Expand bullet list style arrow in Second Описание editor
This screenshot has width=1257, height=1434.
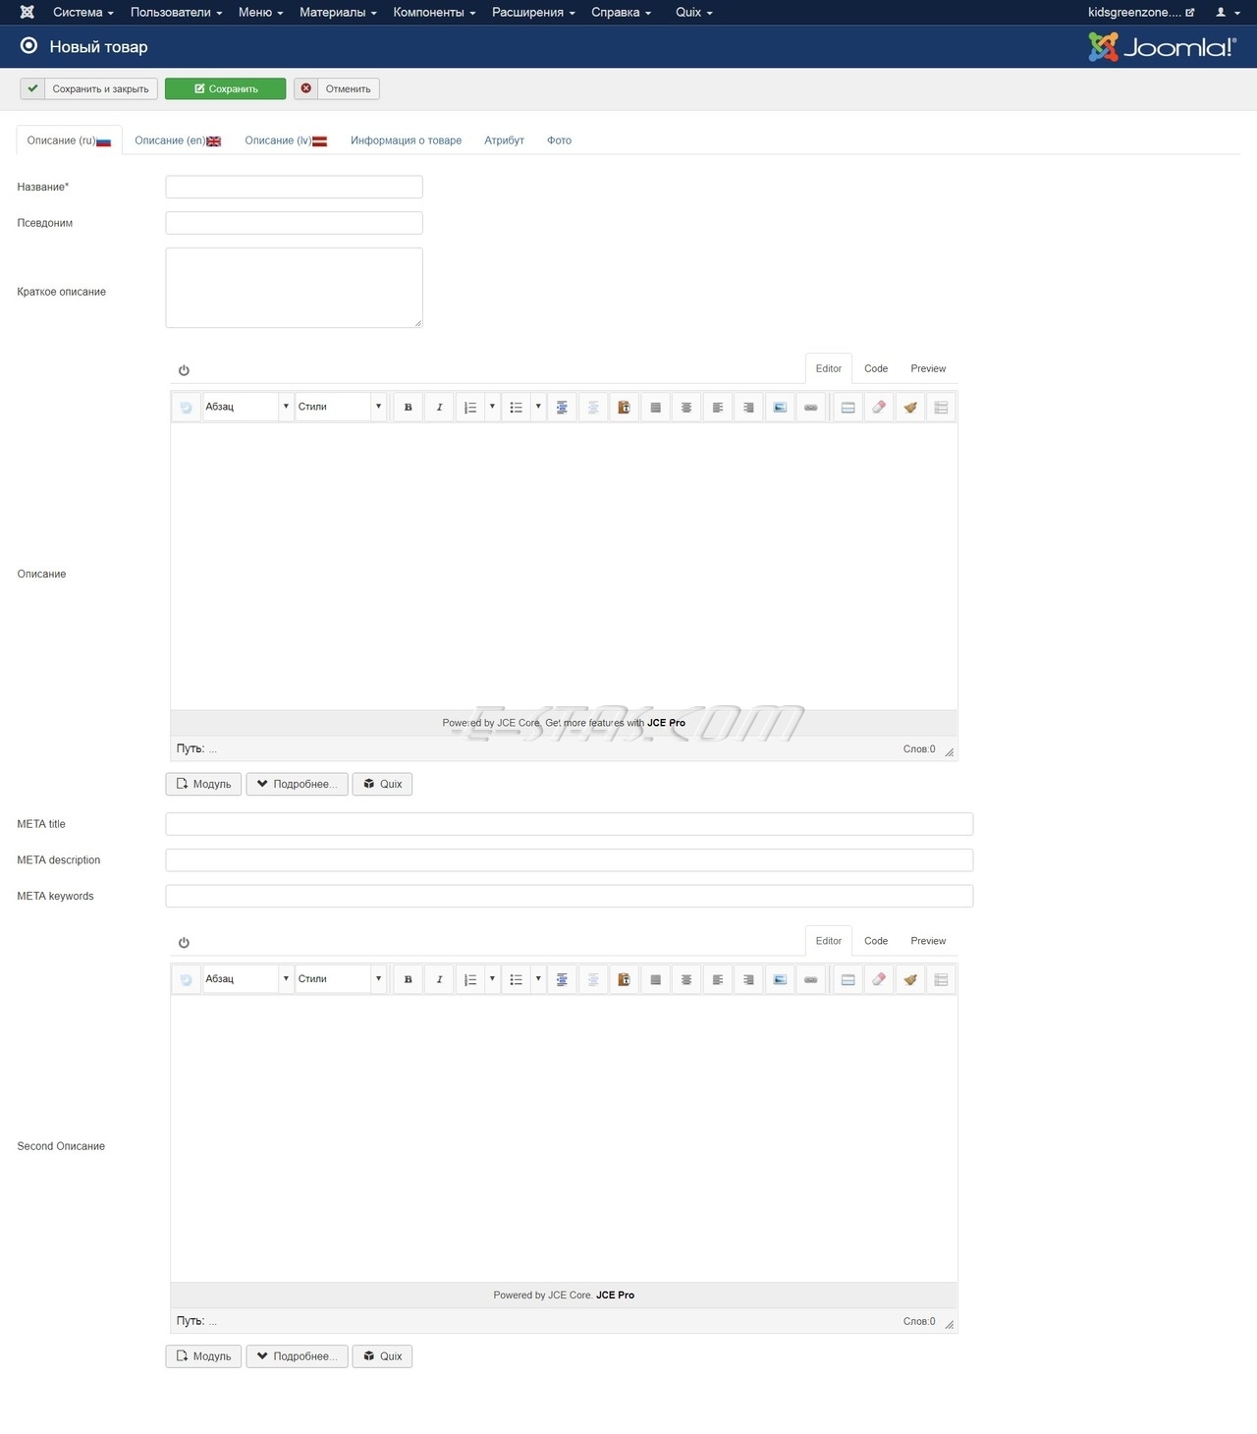[x=538, y=979]
